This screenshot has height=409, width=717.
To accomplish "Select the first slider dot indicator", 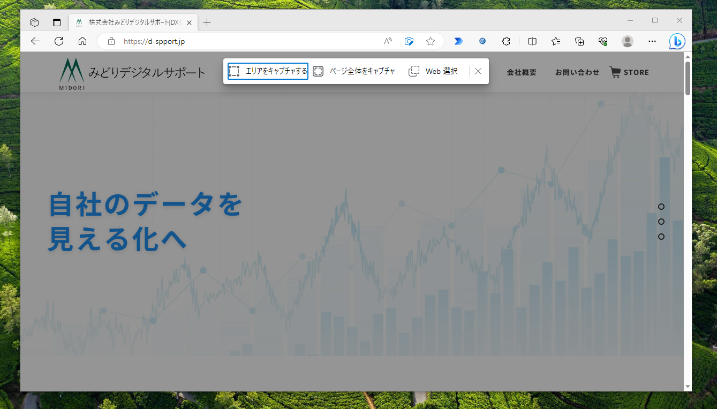I will 661,207.
